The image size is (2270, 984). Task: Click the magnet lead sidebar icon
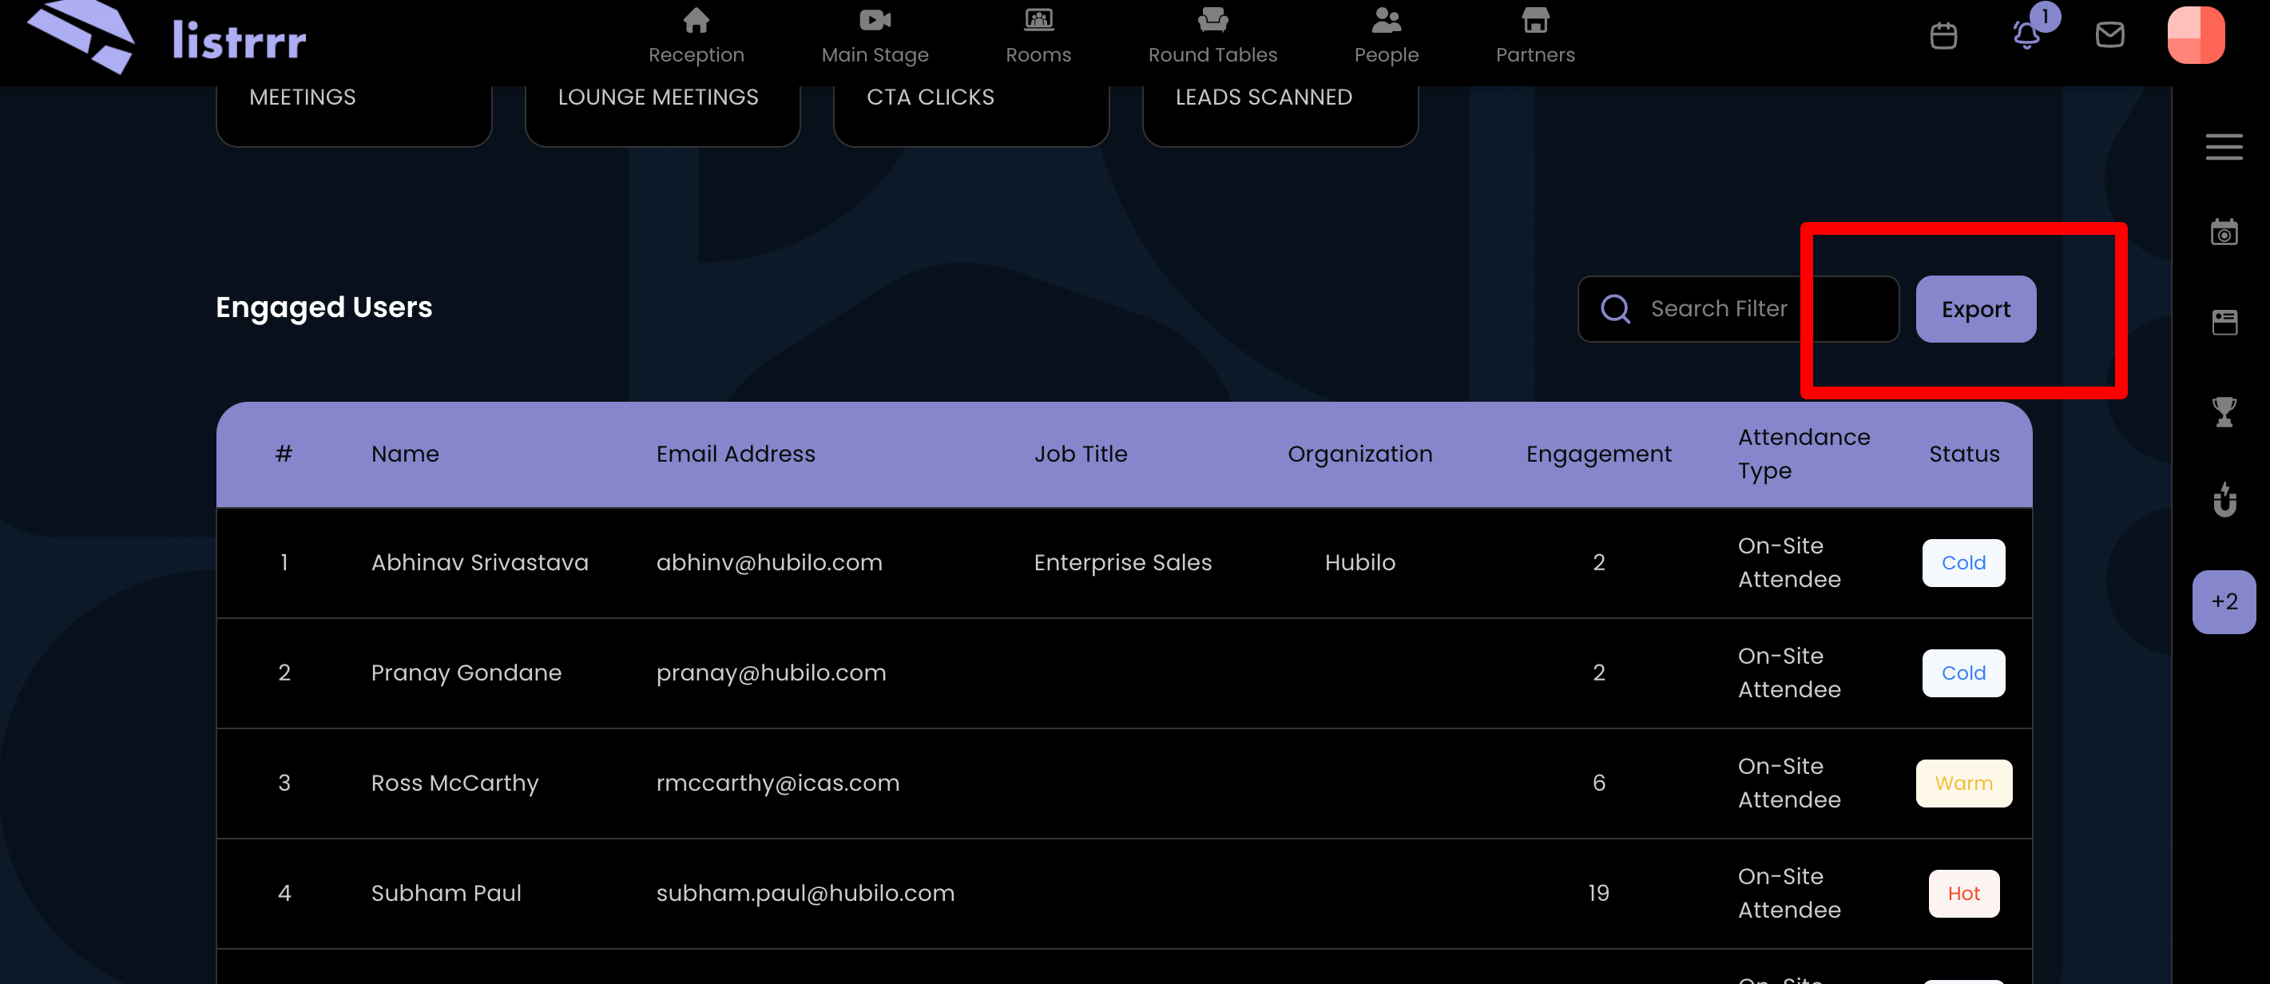pyautogui.click(x=2224, y=499)
